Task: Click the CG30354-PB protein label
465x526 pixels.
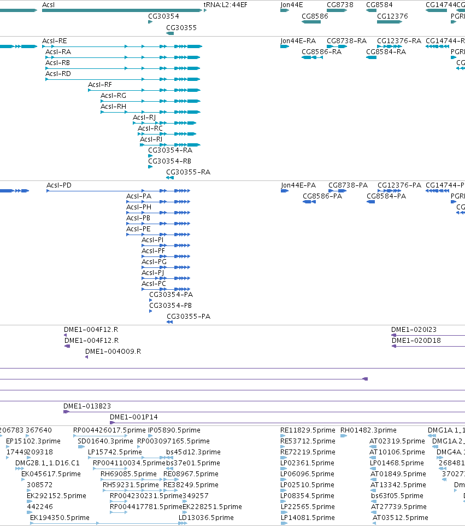Action: point(170,305)
